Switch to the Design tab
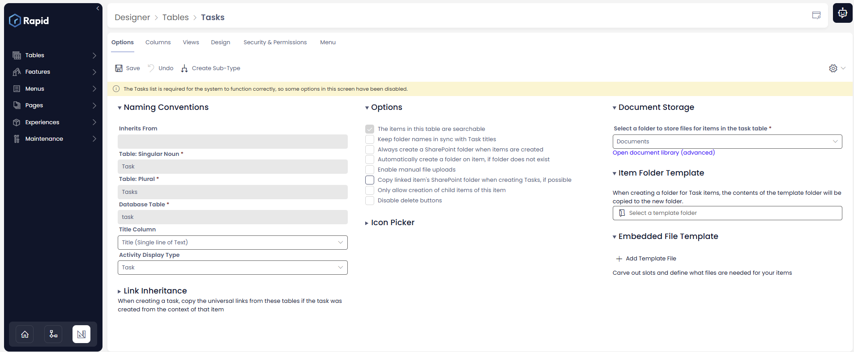The width and height of the screenshot is (854, 352). 221,42
